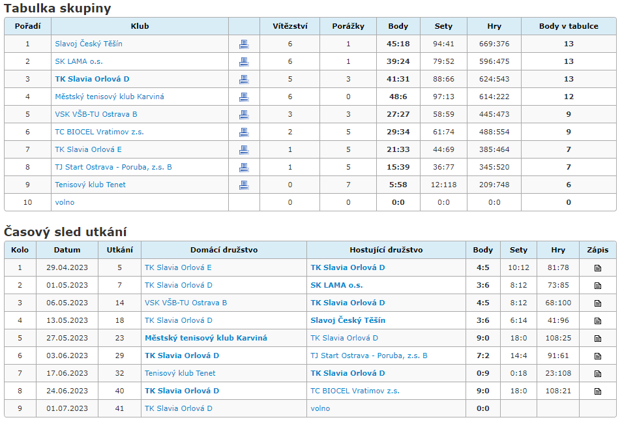The height and width of the screenshot is (424, 622).
Task: Open print icon for Slavoj Český Těšín
Action: [244, 44]
